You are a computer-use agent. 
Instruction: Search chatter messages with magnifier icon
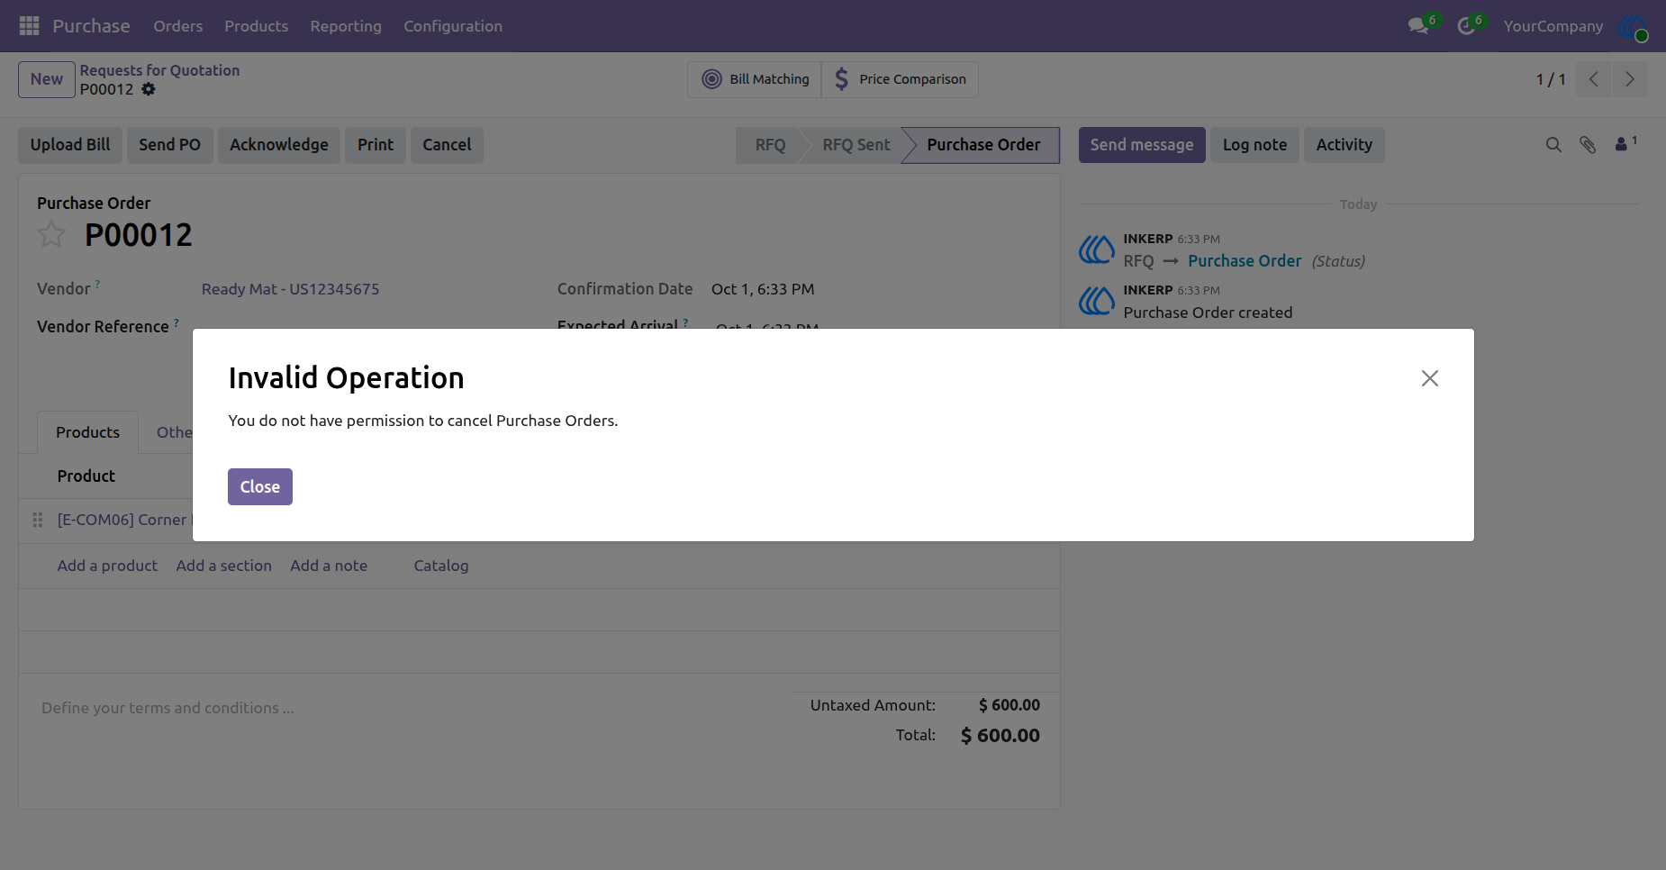[1553, 144]
